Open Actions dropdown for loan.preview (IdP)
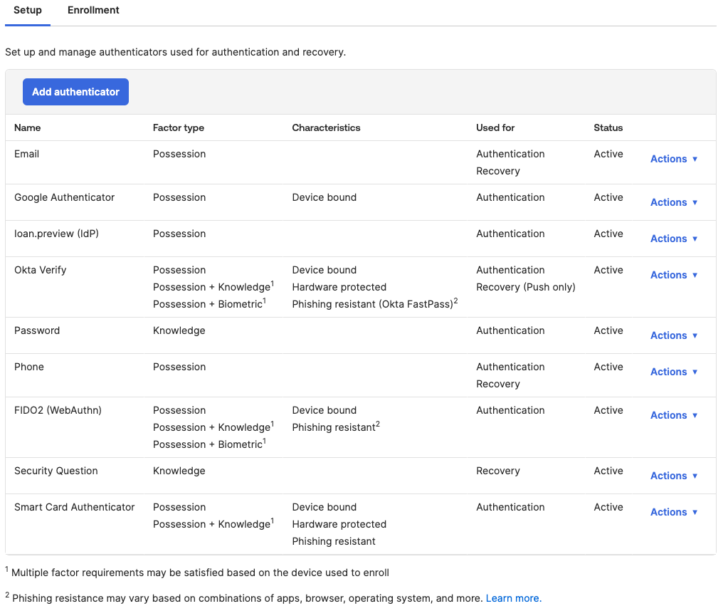This screenshot has height=606, width=723. coord(673,239)
